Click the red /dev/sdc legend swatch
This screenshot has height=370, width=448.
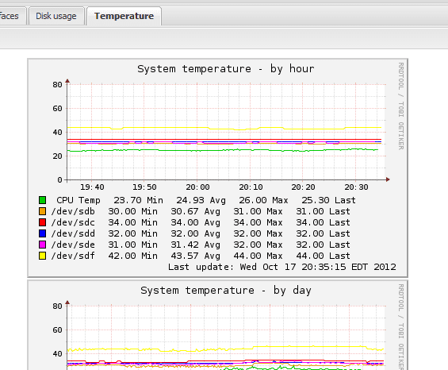pos(42,222)
